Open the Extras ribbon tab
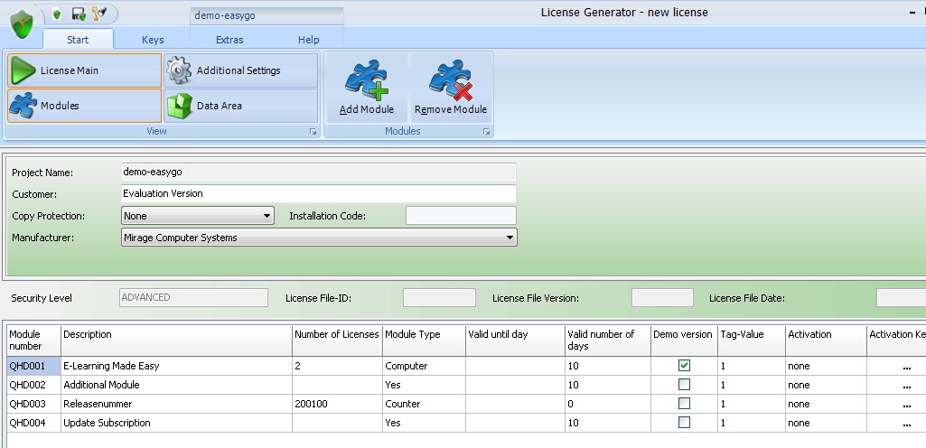 point(229,40)
